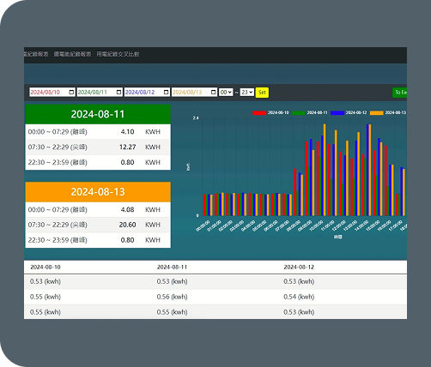Click 07:30 ~ 22:29 row in 2024-08-11 card
The width and height of the screenshot is (431, 367).
click(98, 147)
